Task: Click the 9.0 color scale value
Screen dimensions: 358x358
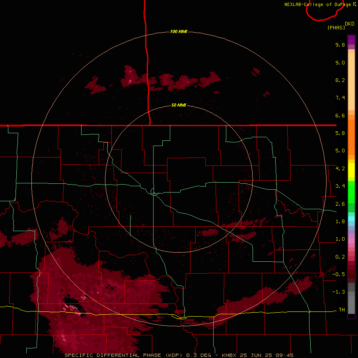Action: (340, 62)
